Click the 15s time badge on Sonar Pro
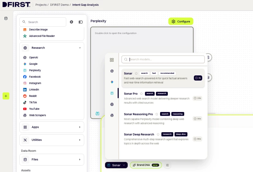Screen dimensions: 253x172 (197, 98)
